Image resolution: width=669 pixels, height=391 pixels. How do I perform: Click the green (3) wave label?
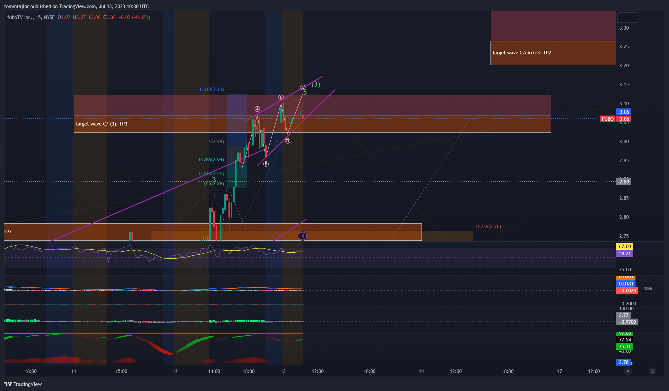point(316,84)
